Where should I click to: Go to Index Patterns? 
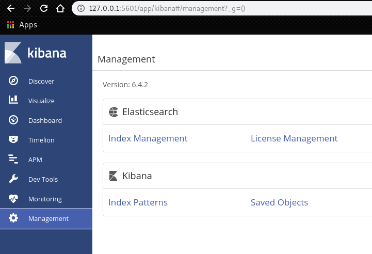(138, 202)
